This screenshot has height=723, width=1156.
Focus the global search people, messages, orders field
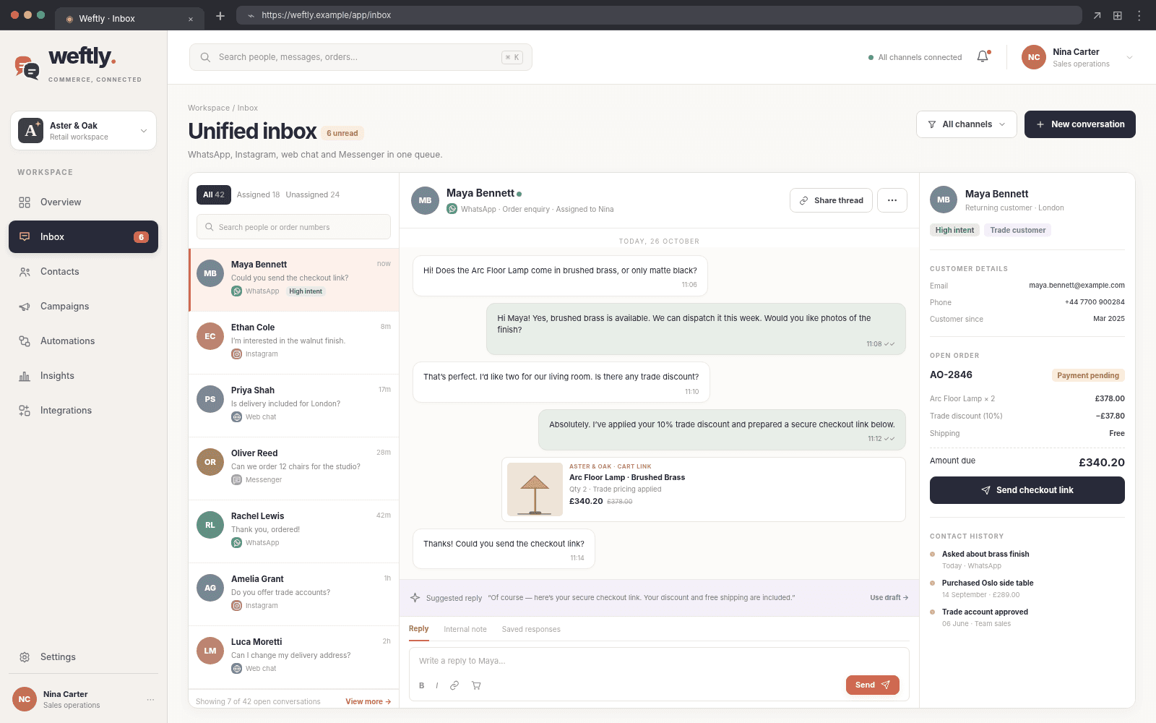click(x=361, y=57)
